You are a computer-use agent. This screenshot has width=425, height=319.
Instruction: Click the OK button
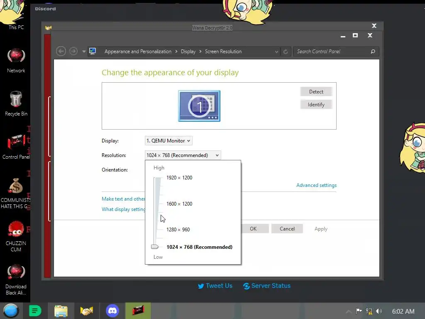pyautogui.click(x=254, y=229)
